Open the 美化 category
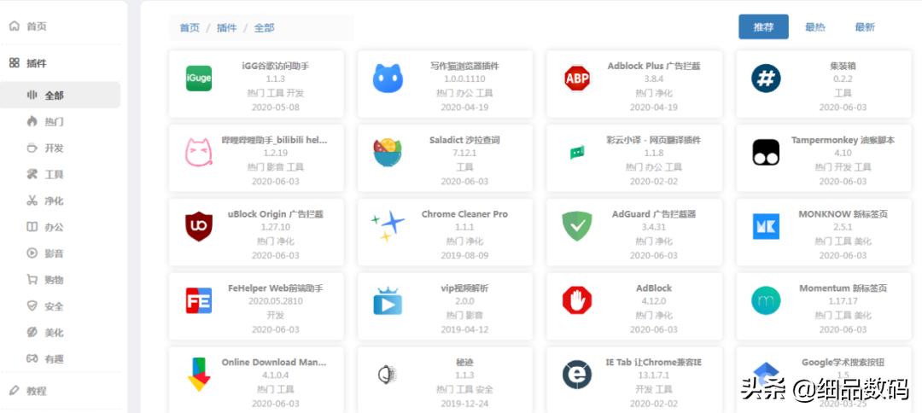 tap(54, 333)
